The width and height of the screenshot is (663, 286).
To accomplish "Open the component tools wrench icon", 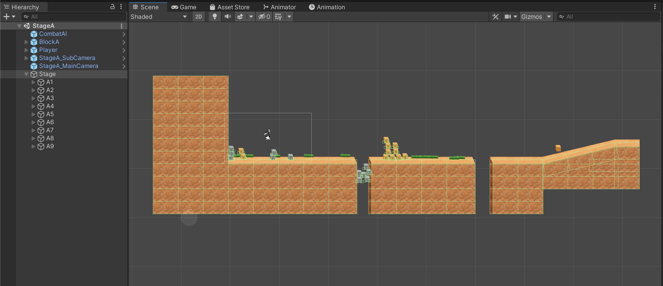I will [495, 17].
